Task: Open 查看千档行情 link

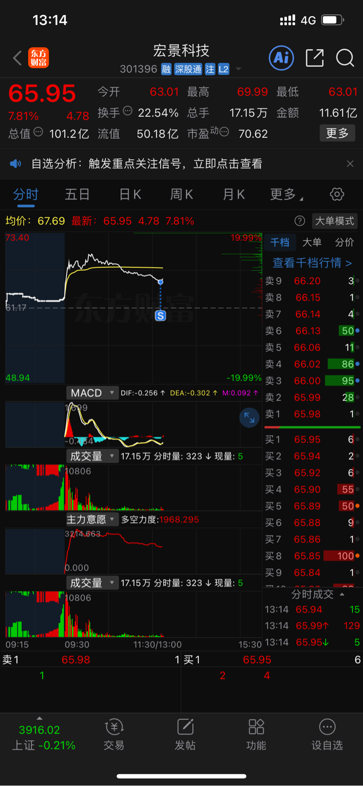Action: (312, 263)
